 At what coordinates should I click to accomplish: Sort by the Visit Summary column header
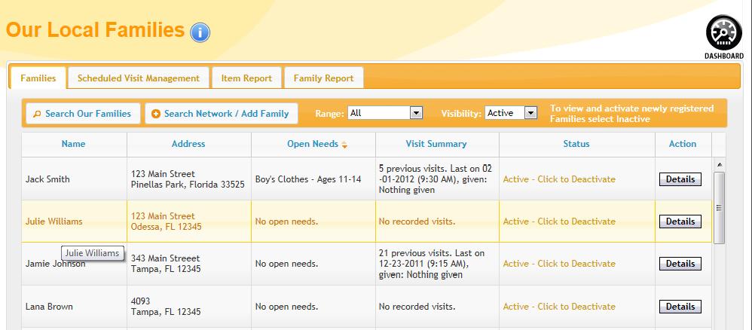click(x=436, y=144)
